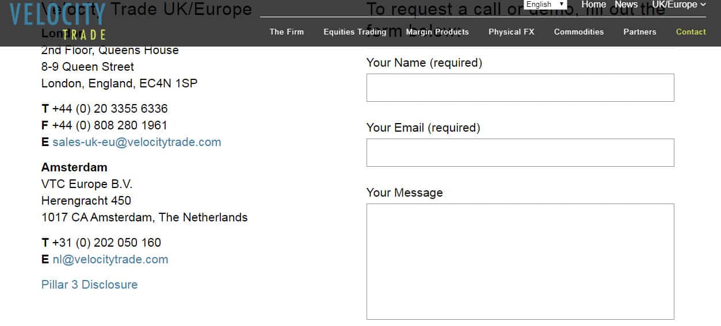Click the nl@velocitytrade.com email link
Image resolution: width=721 pixels, height=326 pixels.
point(110,259)
